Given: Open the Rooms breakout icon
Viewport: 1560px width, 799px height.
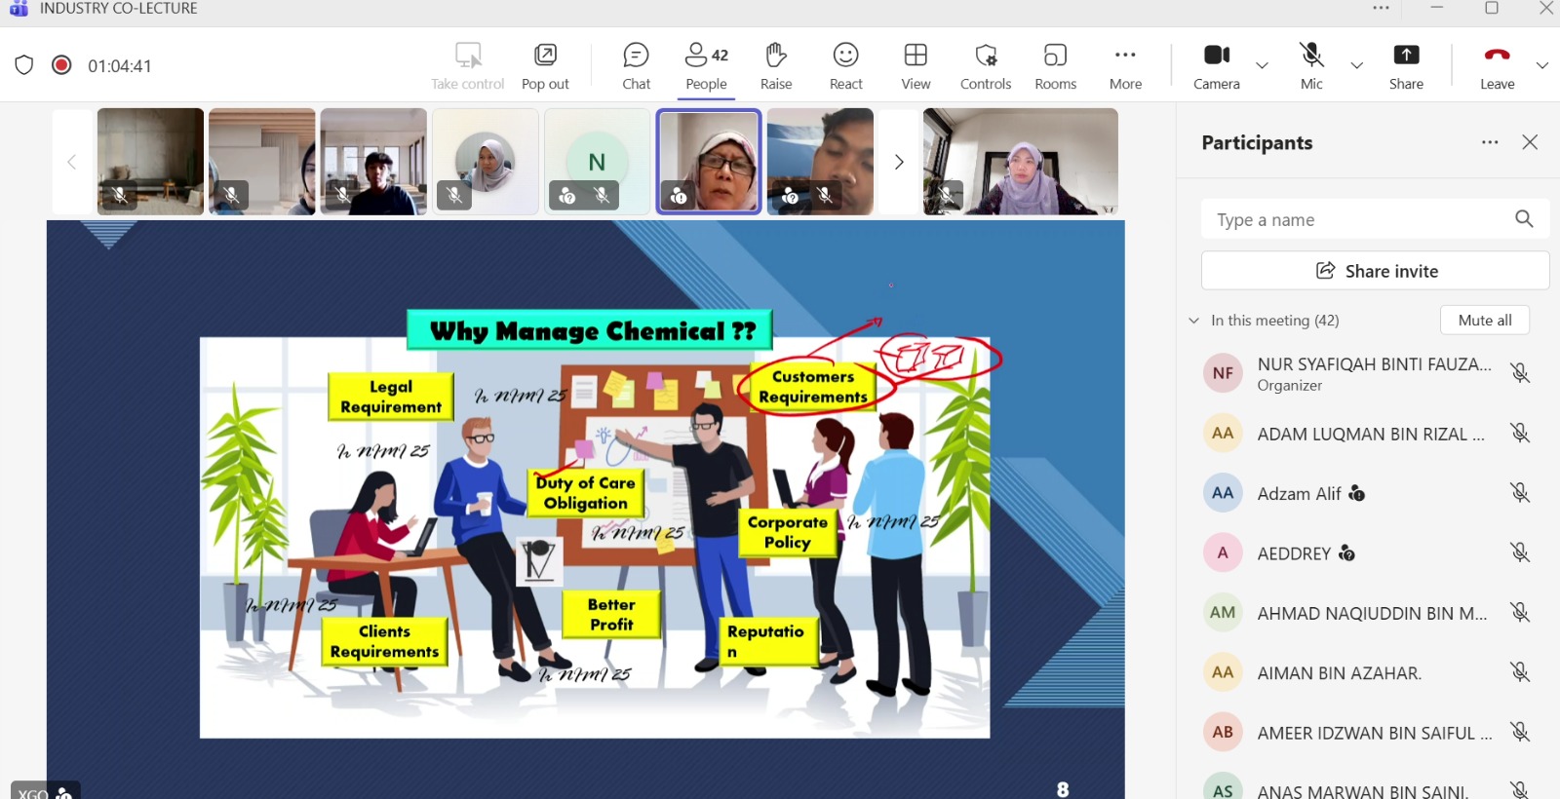Looking at the screenshot, I should coord(1055,65).
